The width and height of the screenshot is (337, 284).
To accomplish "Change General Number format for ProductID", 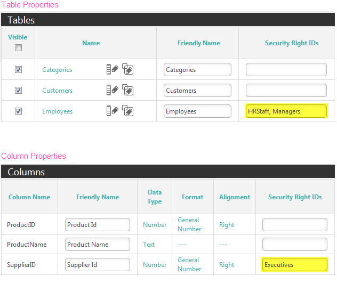I will tap(189, 224).
